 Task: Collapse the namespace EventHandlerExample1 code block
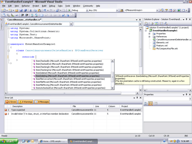pos(9,44)
